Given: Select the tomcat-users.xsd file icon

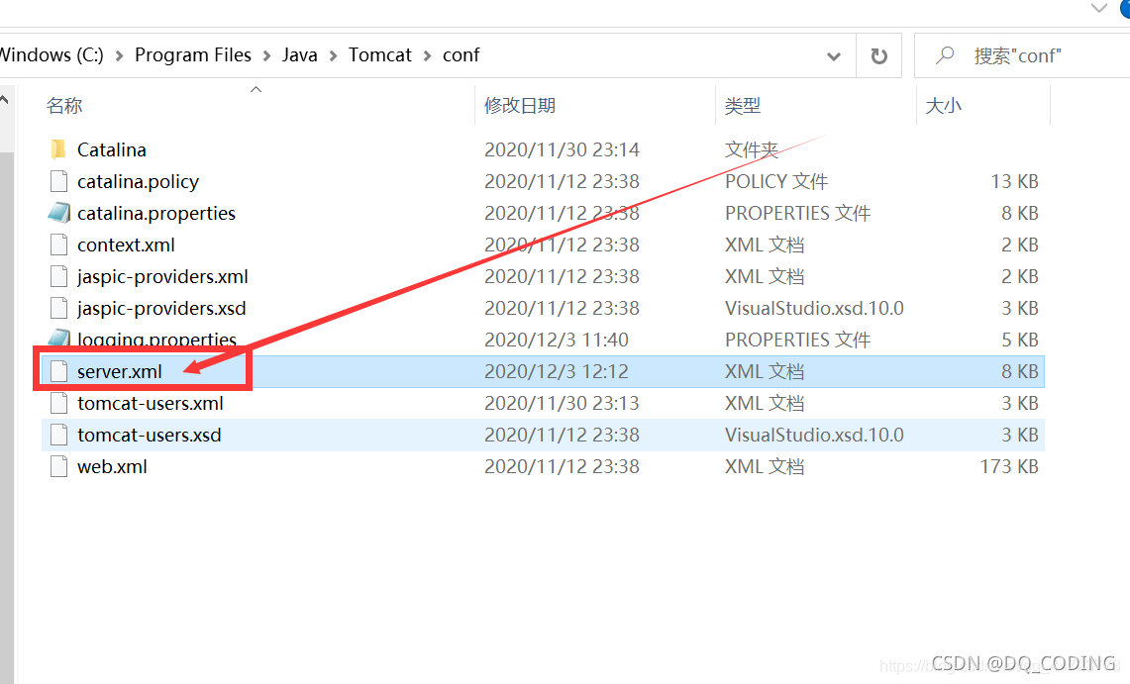Looking at the screenshot, I should (x=59, y=435).
